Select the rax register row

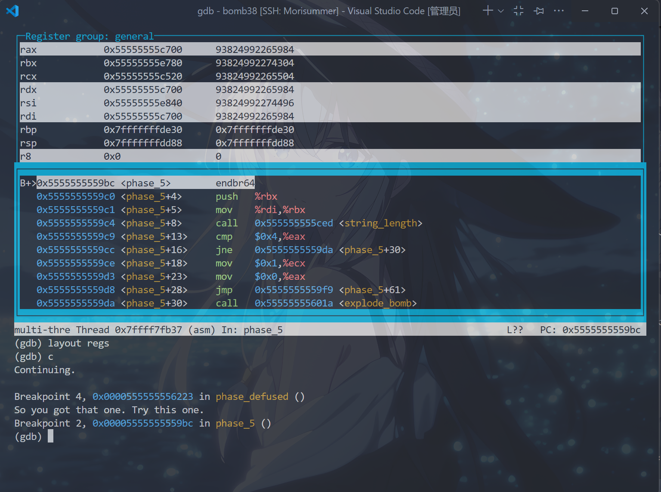(28, 50)
